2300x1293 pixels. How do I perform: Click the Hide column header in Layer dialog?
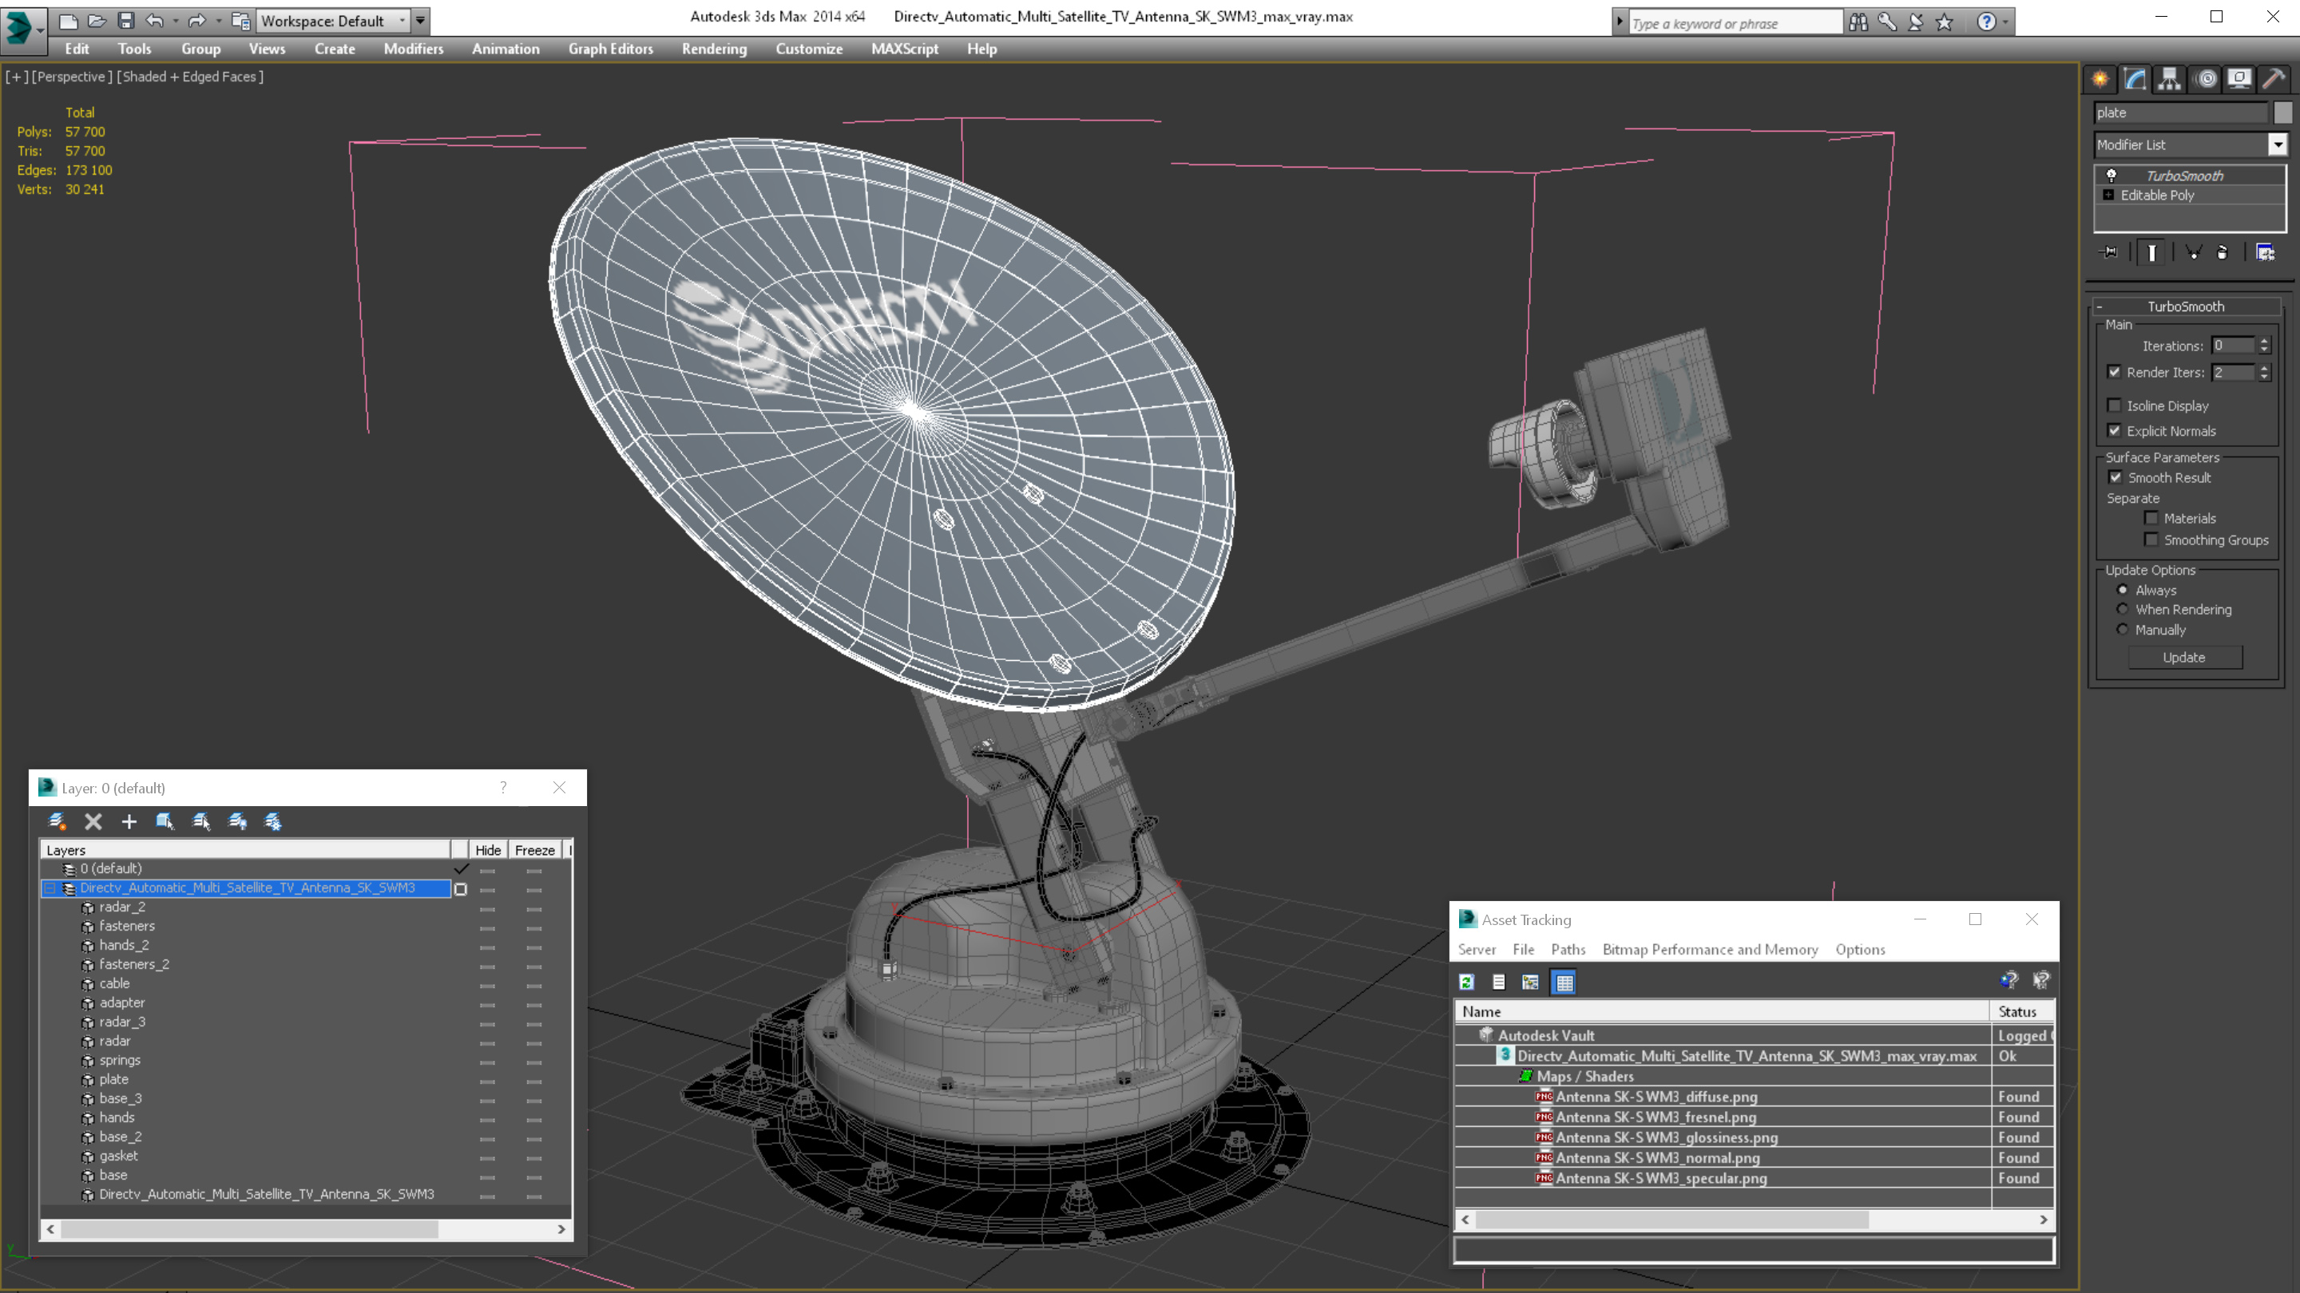pyautogui.click(x=487, y=850)
